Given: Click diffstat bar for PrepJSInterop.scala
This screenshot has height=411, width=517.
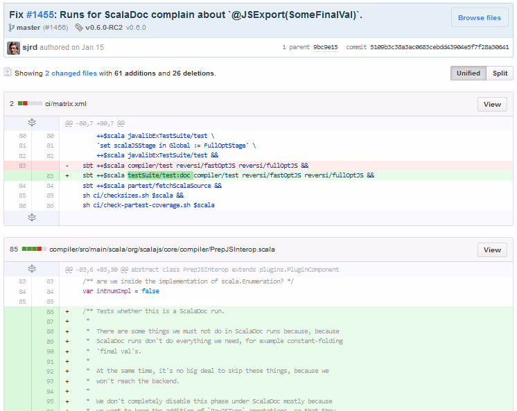Looking at the screenshot, I should [34, 249].
